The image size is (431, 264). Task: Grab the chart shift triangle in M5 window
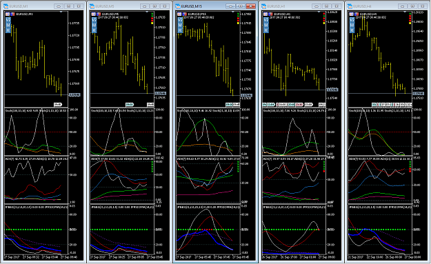[x=147, y=12]
